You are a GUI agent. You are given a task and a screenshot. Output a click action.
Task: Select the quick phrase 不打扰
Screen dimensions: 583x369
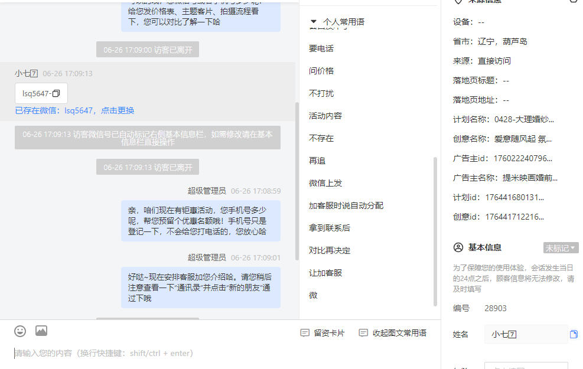click(321, 93)
